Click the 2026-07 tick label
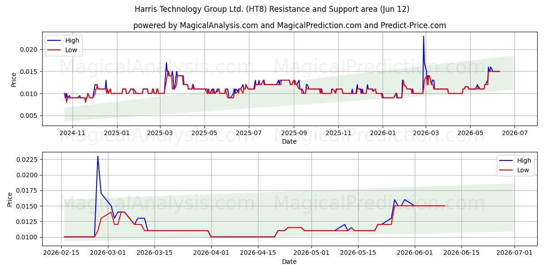 pos(515,133)
